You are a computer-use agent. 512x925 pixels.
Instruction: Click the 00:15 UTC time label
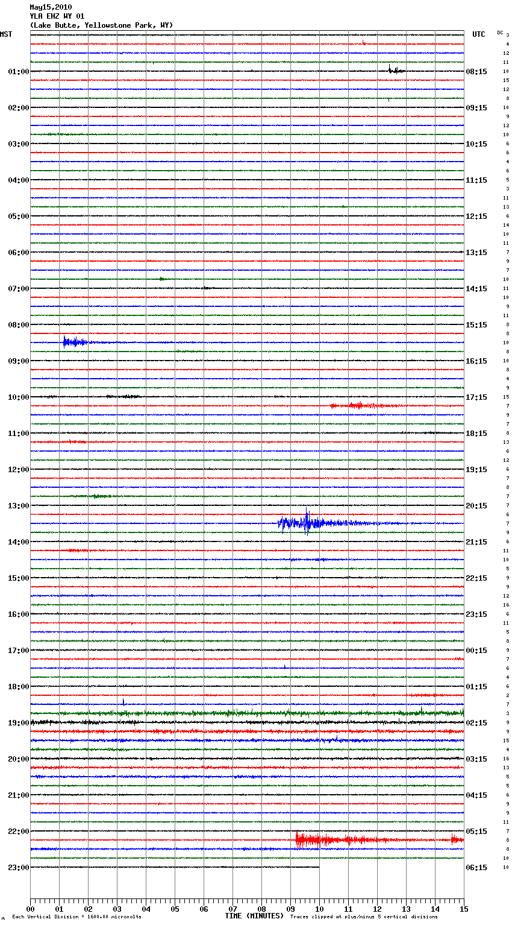(x=476, y=651)
